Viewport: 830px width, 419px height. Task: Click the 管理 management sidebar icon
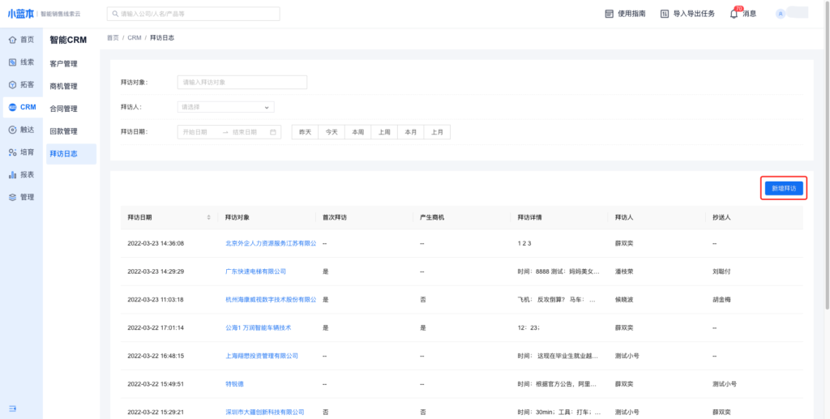(12, 197)
